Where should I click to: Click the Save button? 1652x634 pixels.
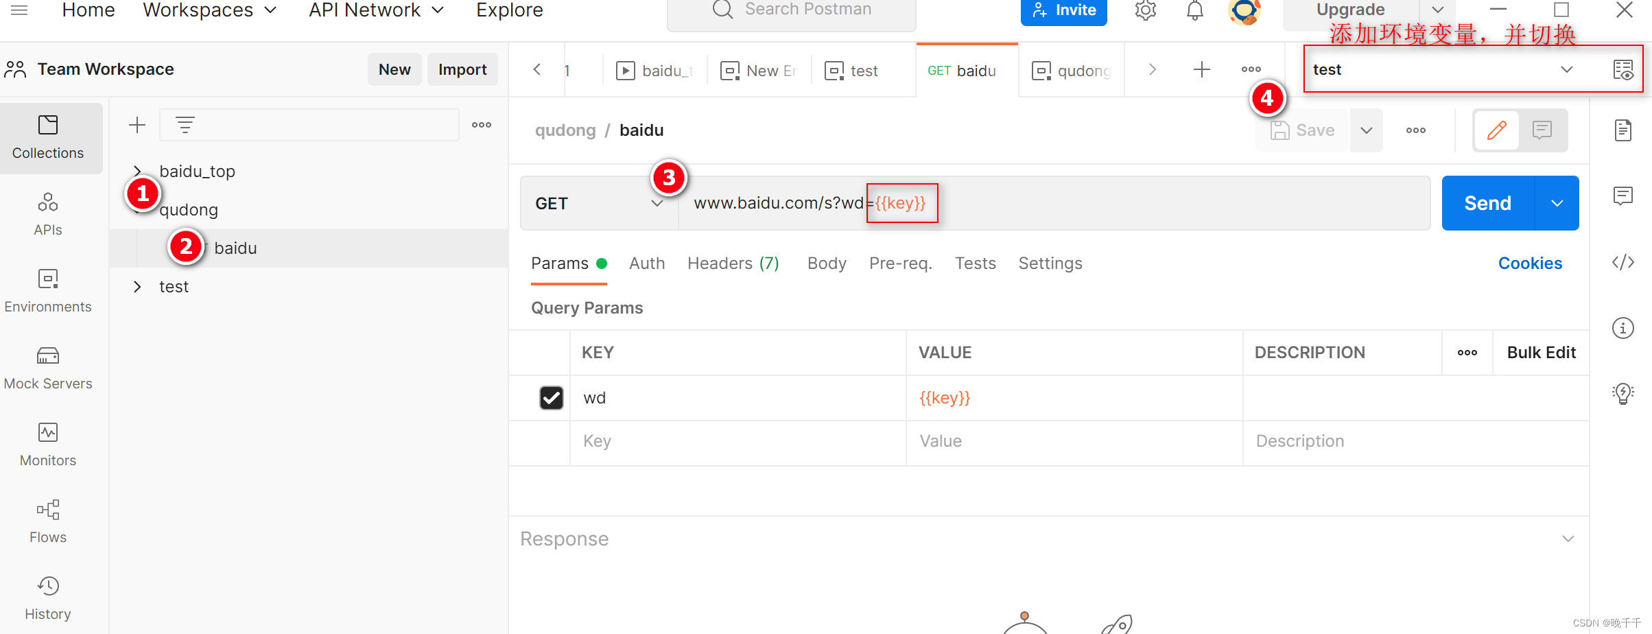1303,130
